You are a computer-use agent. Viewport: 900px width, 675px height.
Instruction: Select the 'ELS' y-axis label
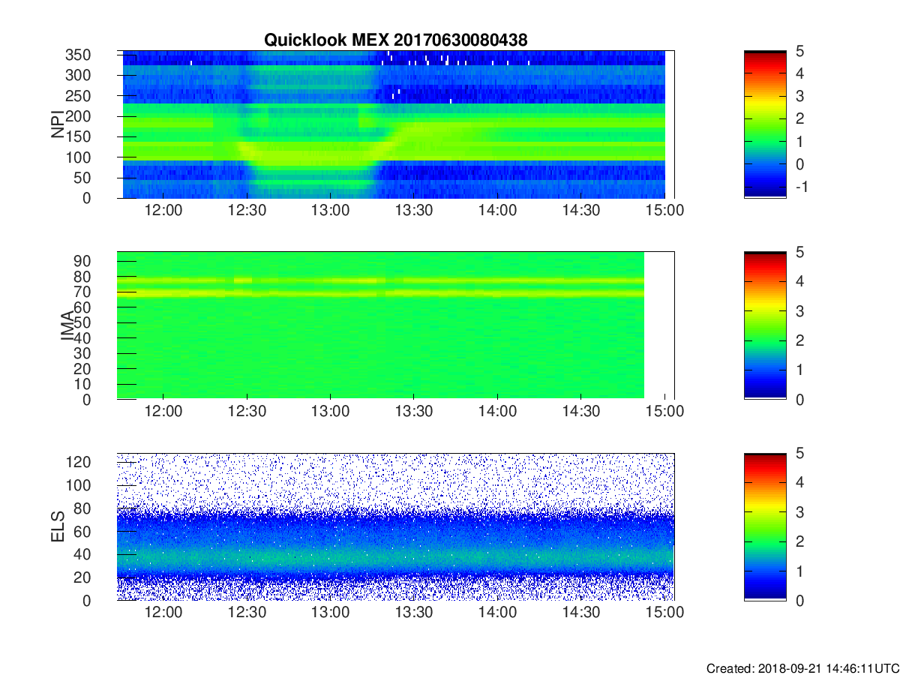[x=59, y=526]
